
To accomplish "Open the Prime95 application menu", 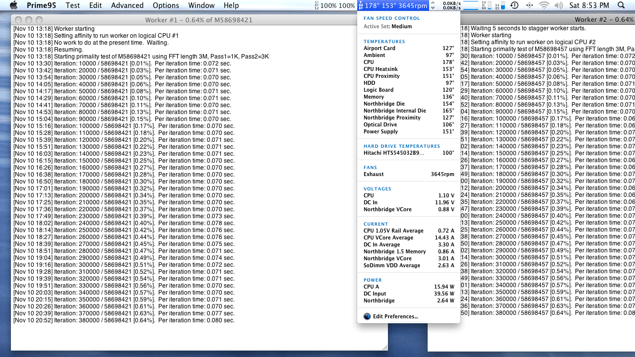I will pyautogui.click(x=41, y=5).
